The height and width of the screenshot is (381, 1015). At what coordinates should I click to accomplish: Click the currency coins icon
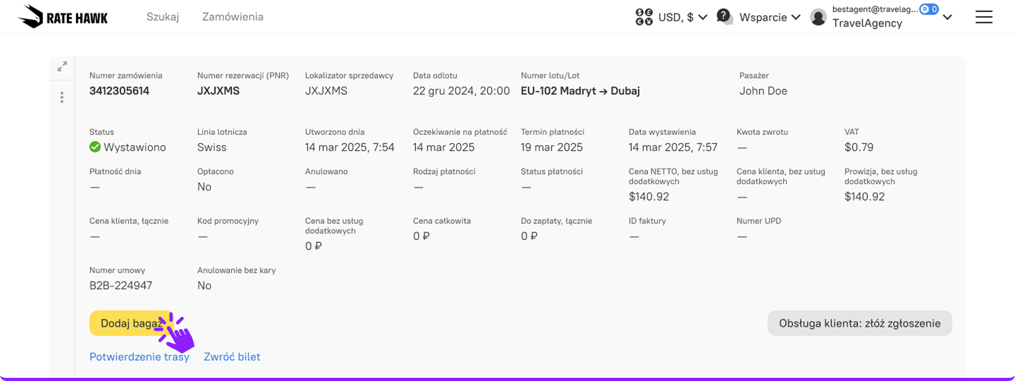(x=644, y=17)
